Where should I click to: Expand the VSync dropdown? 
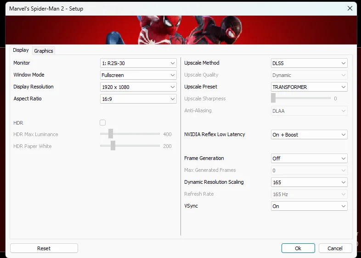(x=309, y=206)
